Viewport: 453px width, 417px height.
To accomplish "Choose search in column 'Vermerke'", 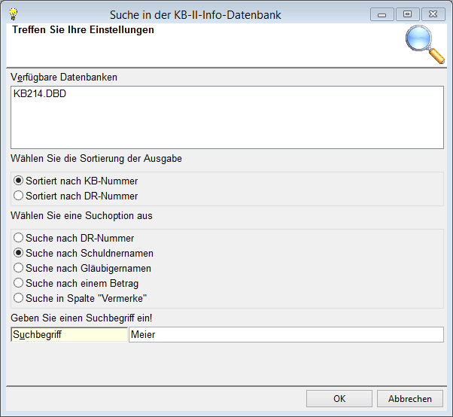I will 19,298.
